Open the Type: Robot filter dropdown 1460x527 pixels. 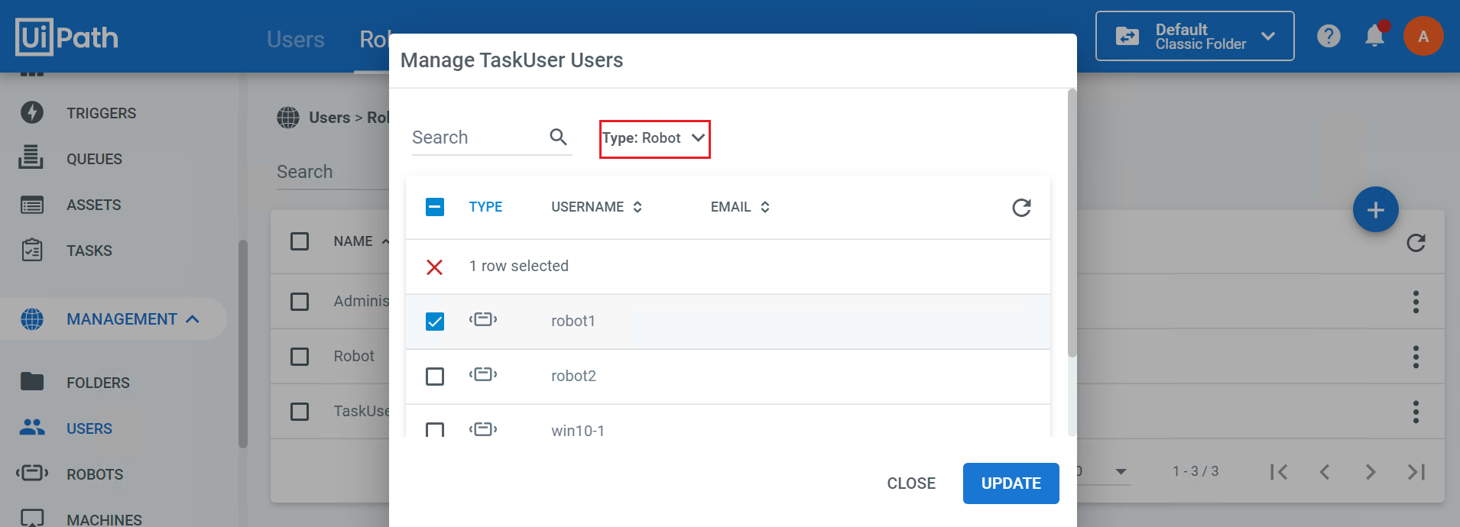pos(654,138)
